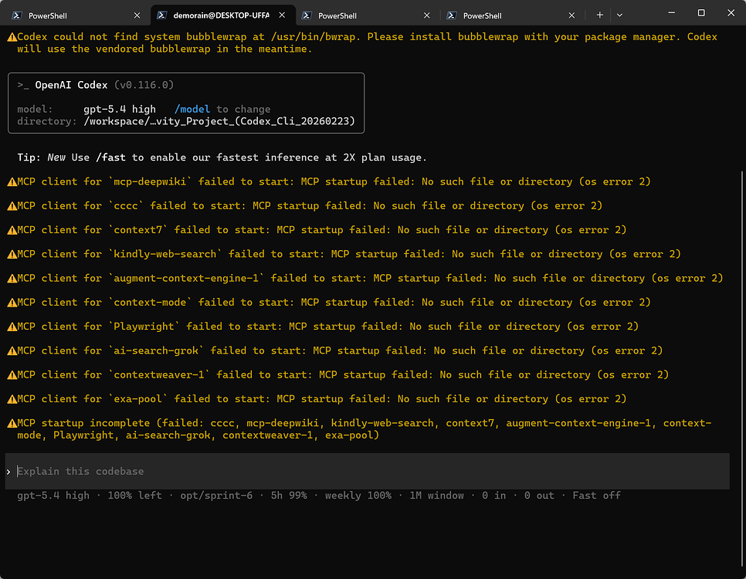The height and width of the screenshot is (579, 746).
Task: Click the /fast command in the tip
Action: click(x=111, y=157)
